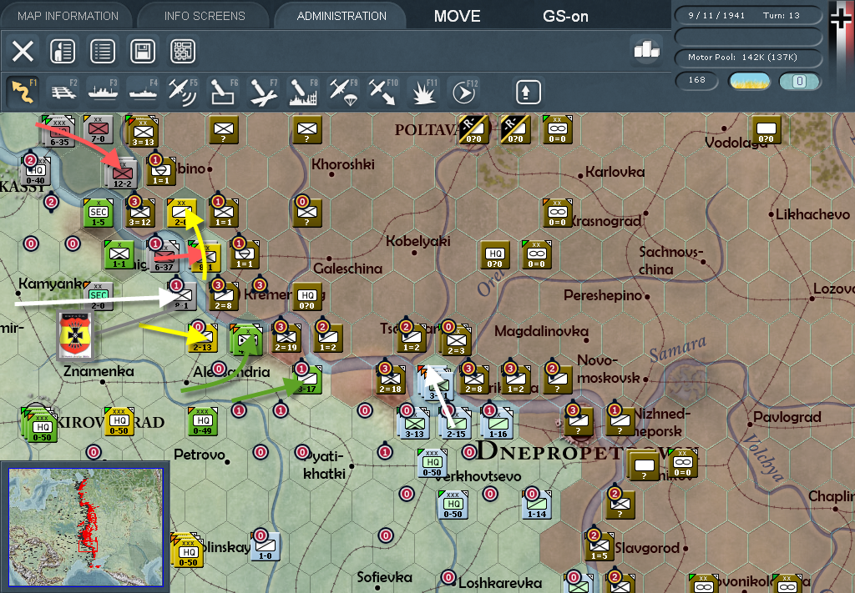Click the Pavlograd town label
Screen dimensions: 855x593
tap(787, 417)
